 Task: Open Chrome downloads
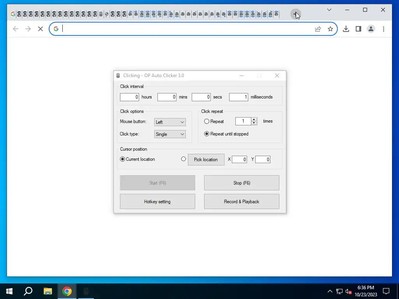click(x=346, y=29)
